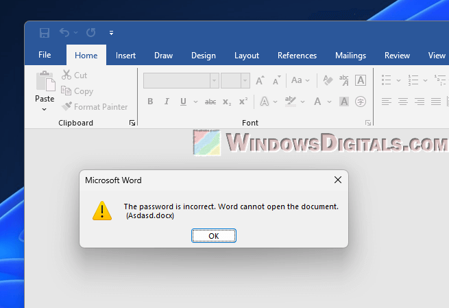This screenshot has height=308, width=449.
Task: Click Increase Font Size icon
Action: (260, 80)
